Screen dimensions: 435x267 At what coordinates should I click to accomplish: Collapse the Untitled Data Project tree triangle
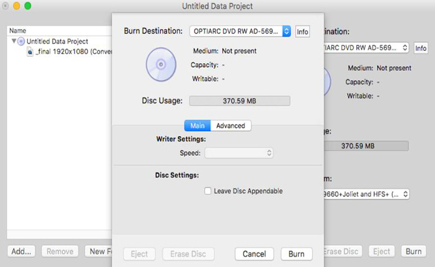(14, 41)
